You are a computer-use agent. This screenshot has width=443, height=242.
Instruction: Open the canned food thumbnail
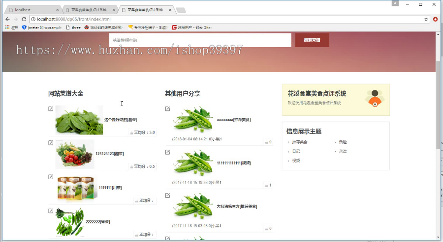pyautogui.click(x=76, y=188)
